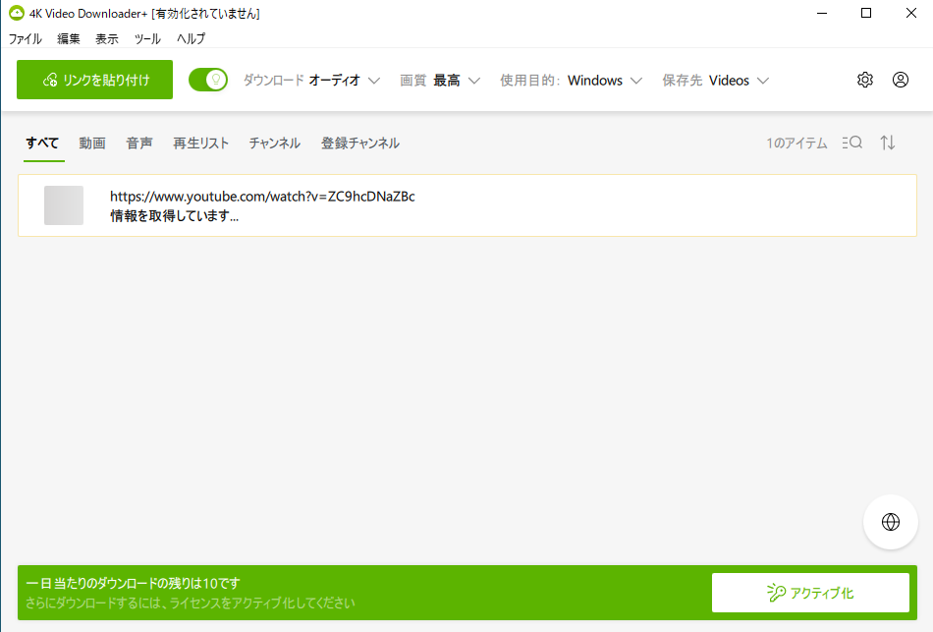
Task: Switch to the 再生リスト tab
Action: (x=201, y=143)
